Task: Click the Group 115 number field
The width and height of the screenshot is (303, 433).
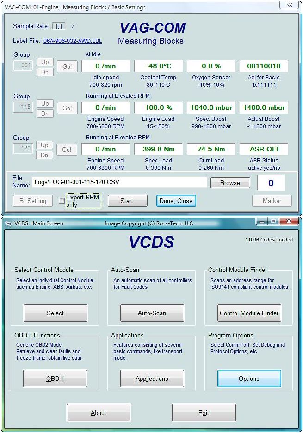Action: pyautogui.click(x=24, y=107)
